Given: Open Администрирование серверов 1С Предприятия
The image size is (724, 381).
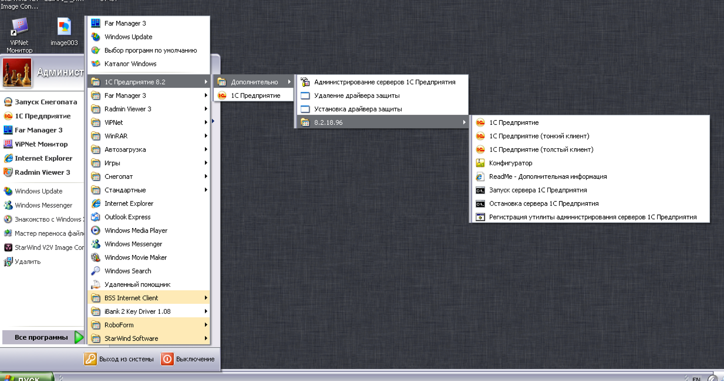Looking at the screenshot, I should point(382,82).
